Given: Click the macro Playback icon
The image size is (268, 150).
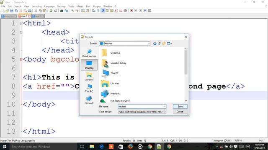Looking at the screenshot, I should [141, 11].
